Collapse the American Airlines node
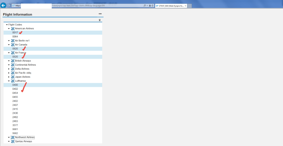The height and width of the screenshot is (146, 283). pos(9,29)
